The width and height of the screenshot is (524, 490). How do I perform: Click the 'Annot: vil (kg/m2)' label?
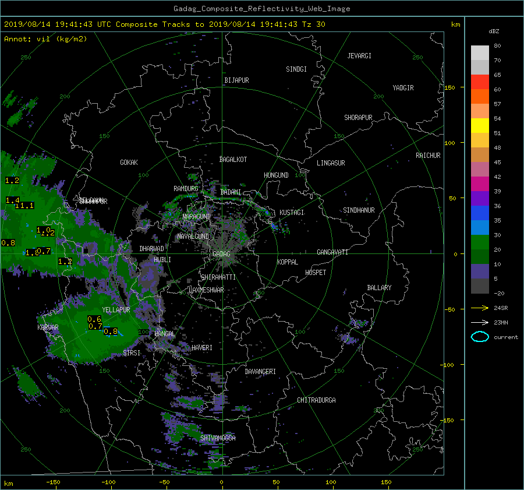[45, 39]
